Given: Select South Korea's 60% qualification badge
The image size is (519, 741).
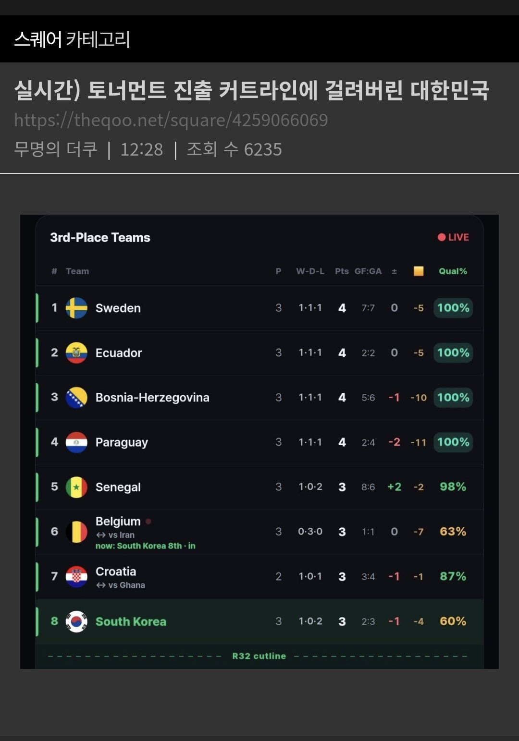Looking at the screenshot, I should click(453, 621).
